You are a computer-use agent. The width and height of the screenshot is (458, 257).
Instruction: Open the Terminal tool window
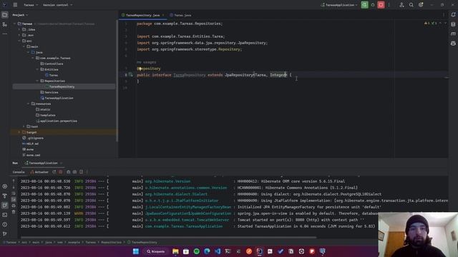pos(5,215)
